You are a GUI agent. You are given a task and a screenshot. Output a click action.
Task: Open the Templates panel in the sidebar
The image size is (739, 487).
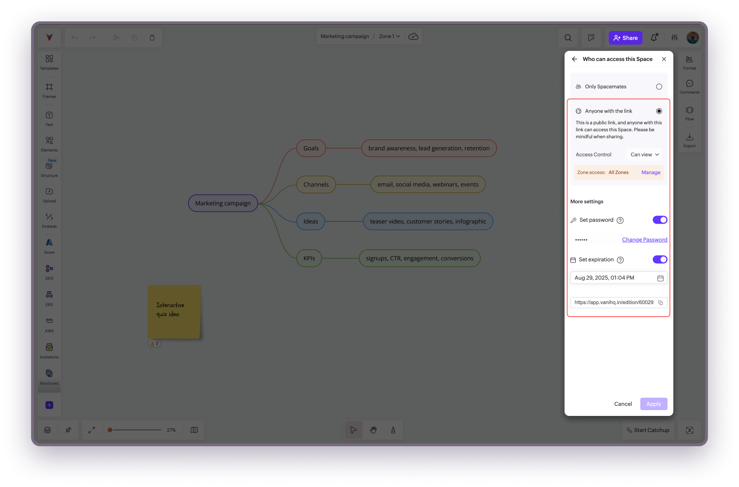[49, 62]
